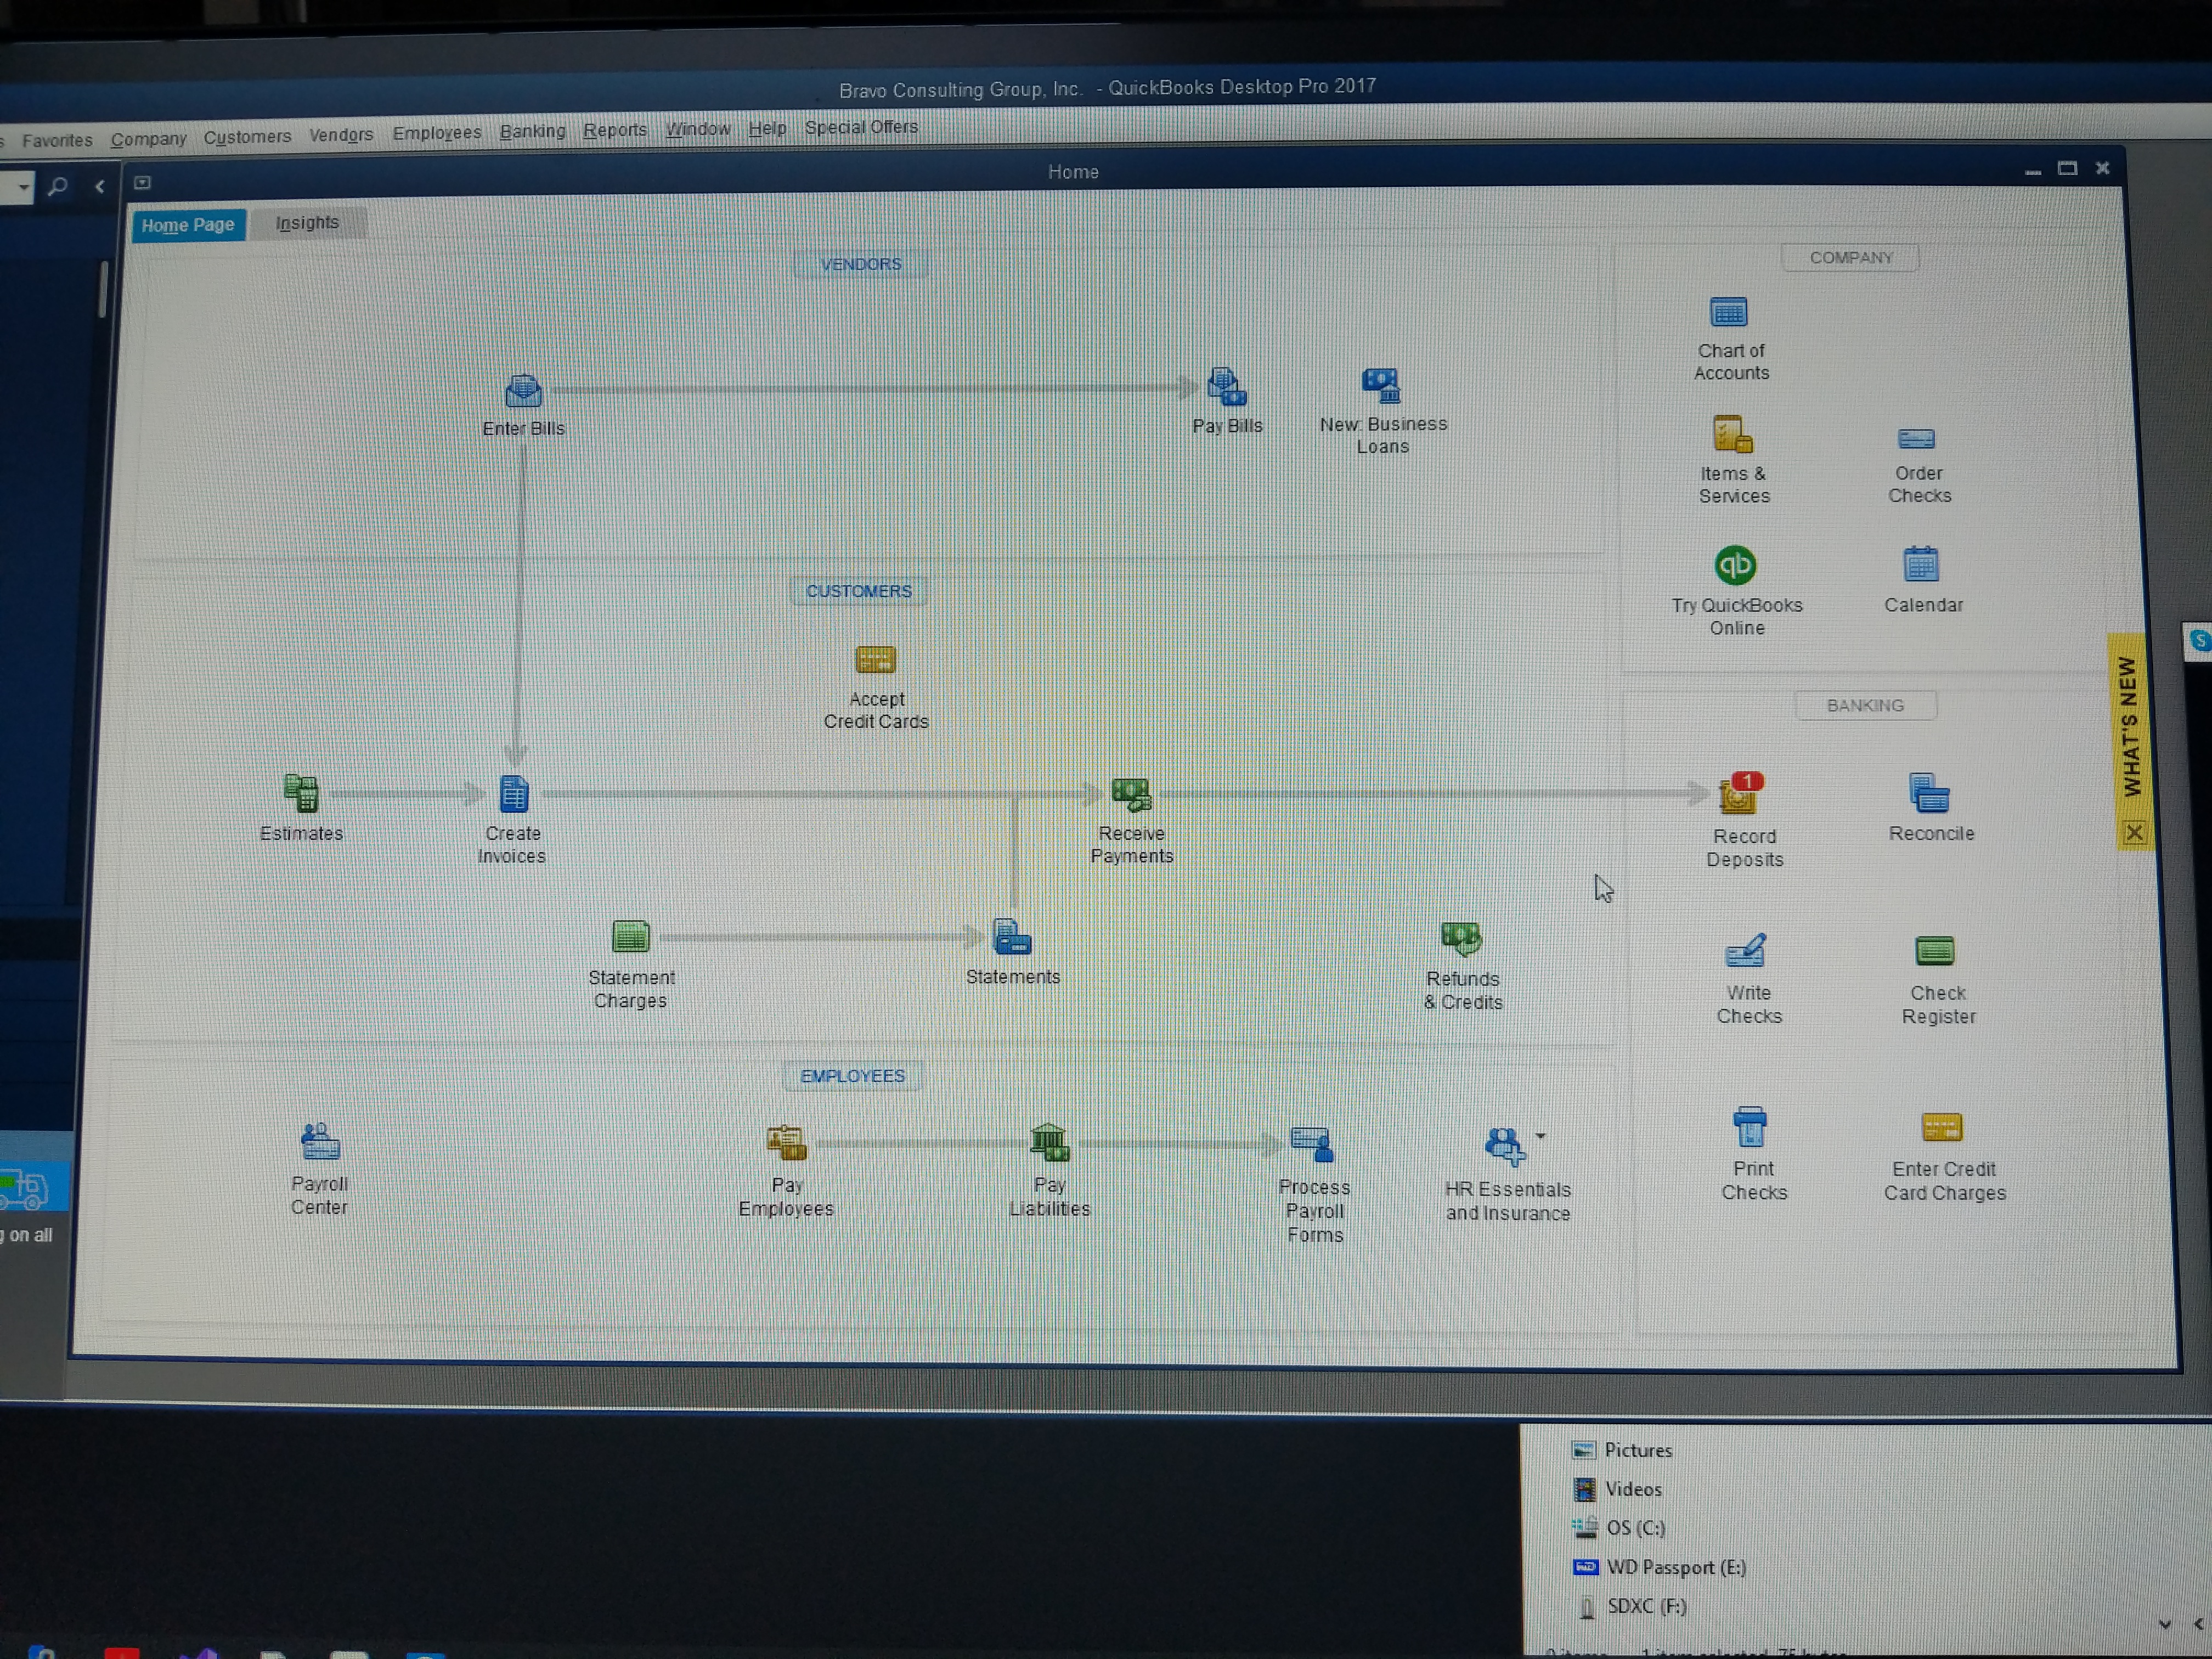The width and height of the screenshot is (2212, 1659).
Task: Open the Pay Bills icon
Action: (1227, 386)
